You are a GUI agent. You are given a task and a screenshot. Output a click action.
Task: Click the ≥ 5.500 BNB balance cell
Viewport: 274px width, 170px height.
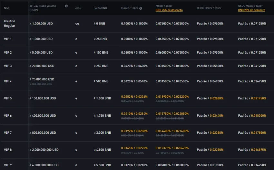[x=102, y=165]
